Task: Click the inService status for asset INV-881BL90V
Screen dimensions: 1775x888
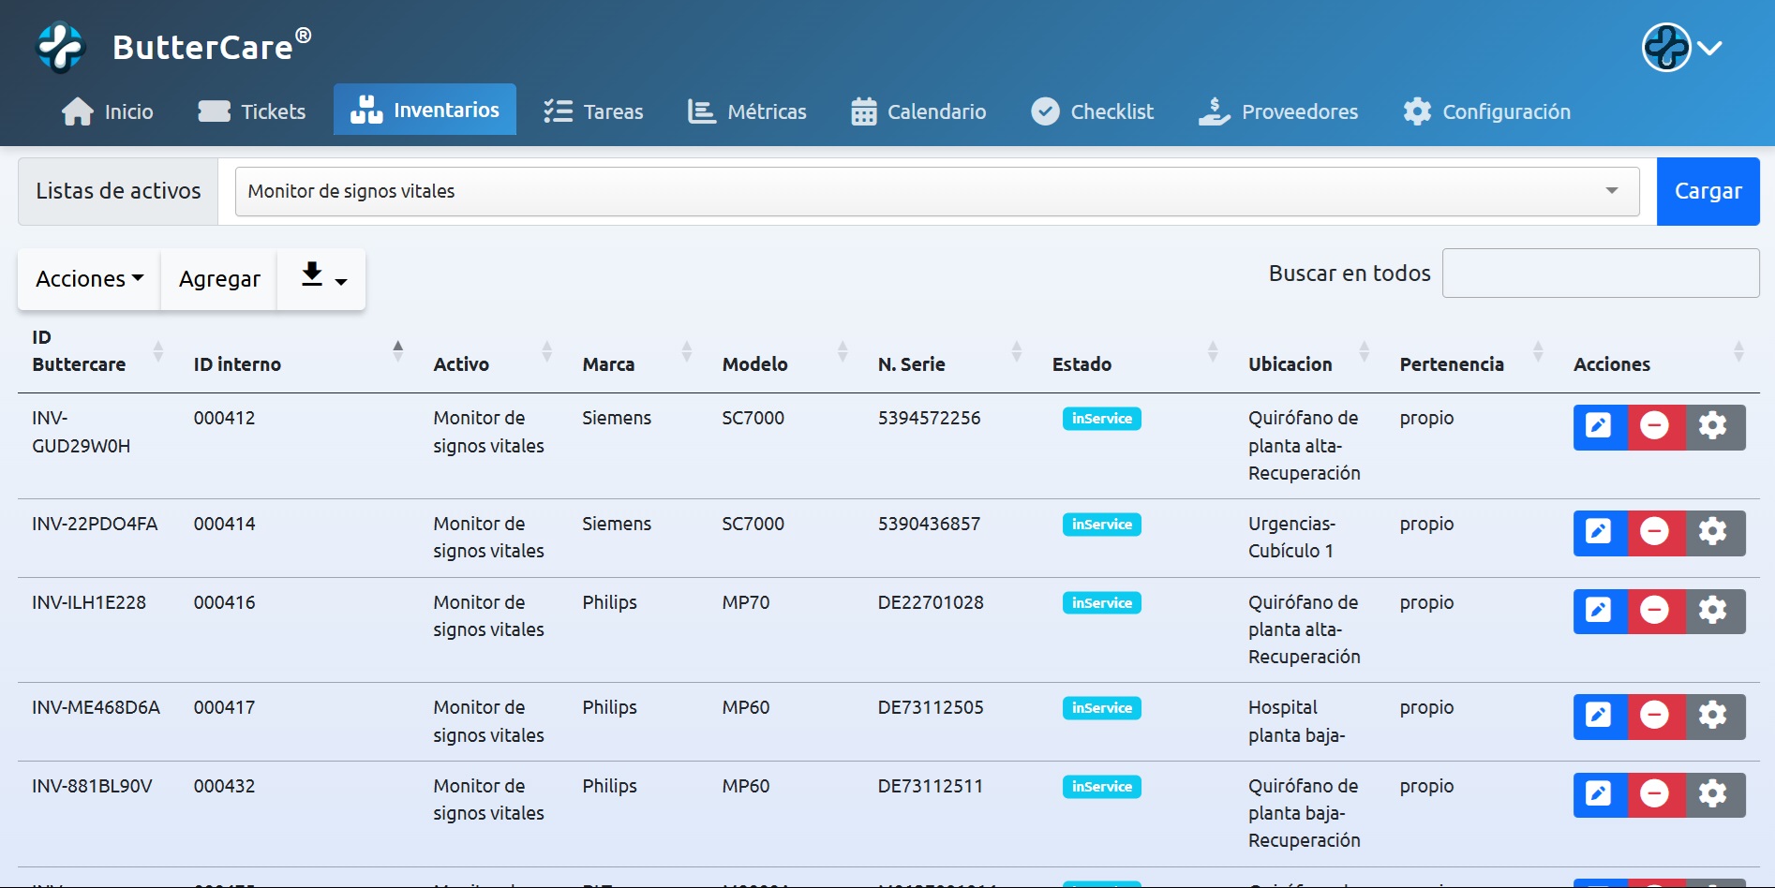Action: 1101,787
